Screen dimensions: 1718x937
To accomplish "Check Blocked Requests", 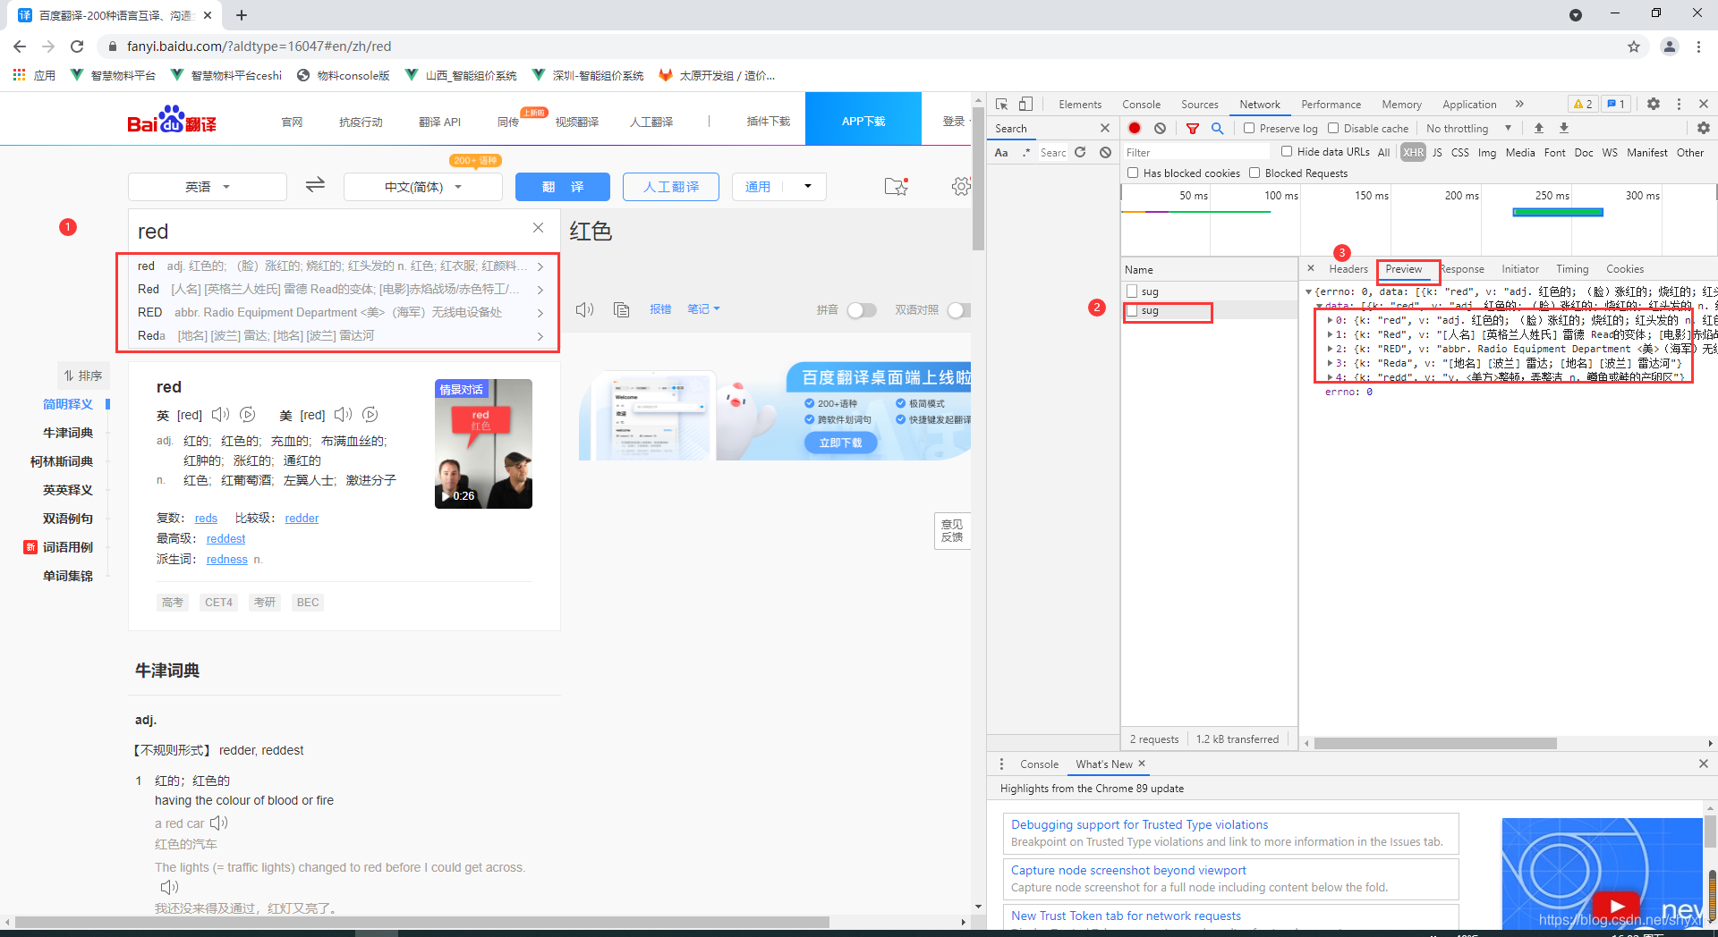I will coord(1254,173).
